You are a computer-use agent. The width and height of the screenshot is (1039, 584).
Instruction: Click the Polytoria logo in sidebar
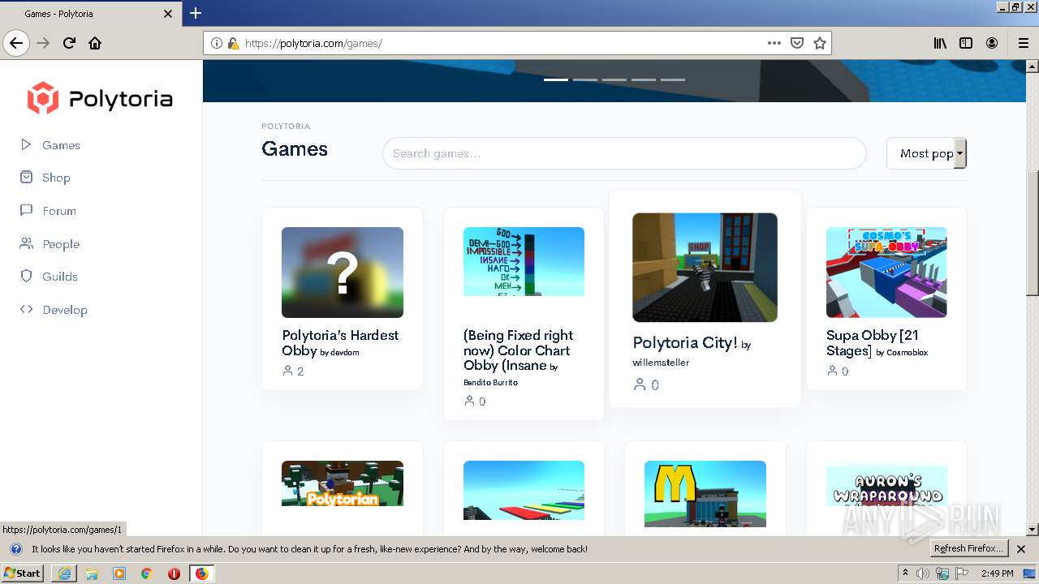[100, 99]
